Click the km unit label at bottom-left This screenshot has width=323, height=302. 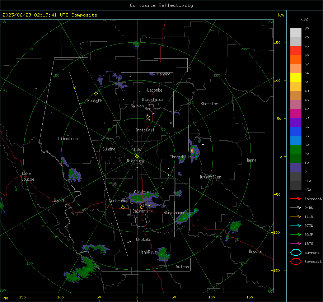click(x=5, y=298)
